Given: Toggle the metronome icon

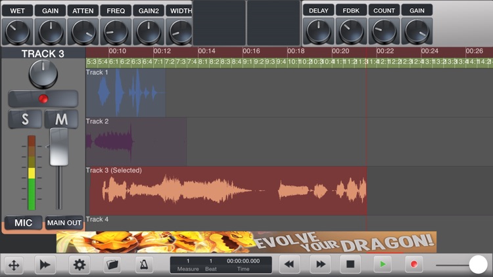Looking at the screenshot, I should [144, 265].
